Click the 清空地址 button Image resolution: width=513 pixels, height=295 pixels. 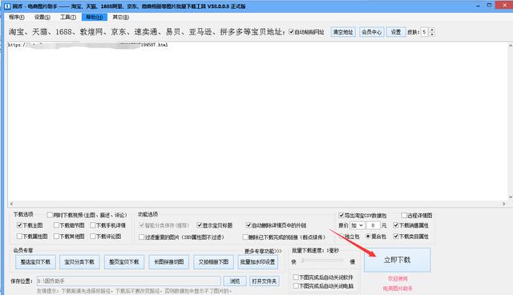tap(343, 32)
